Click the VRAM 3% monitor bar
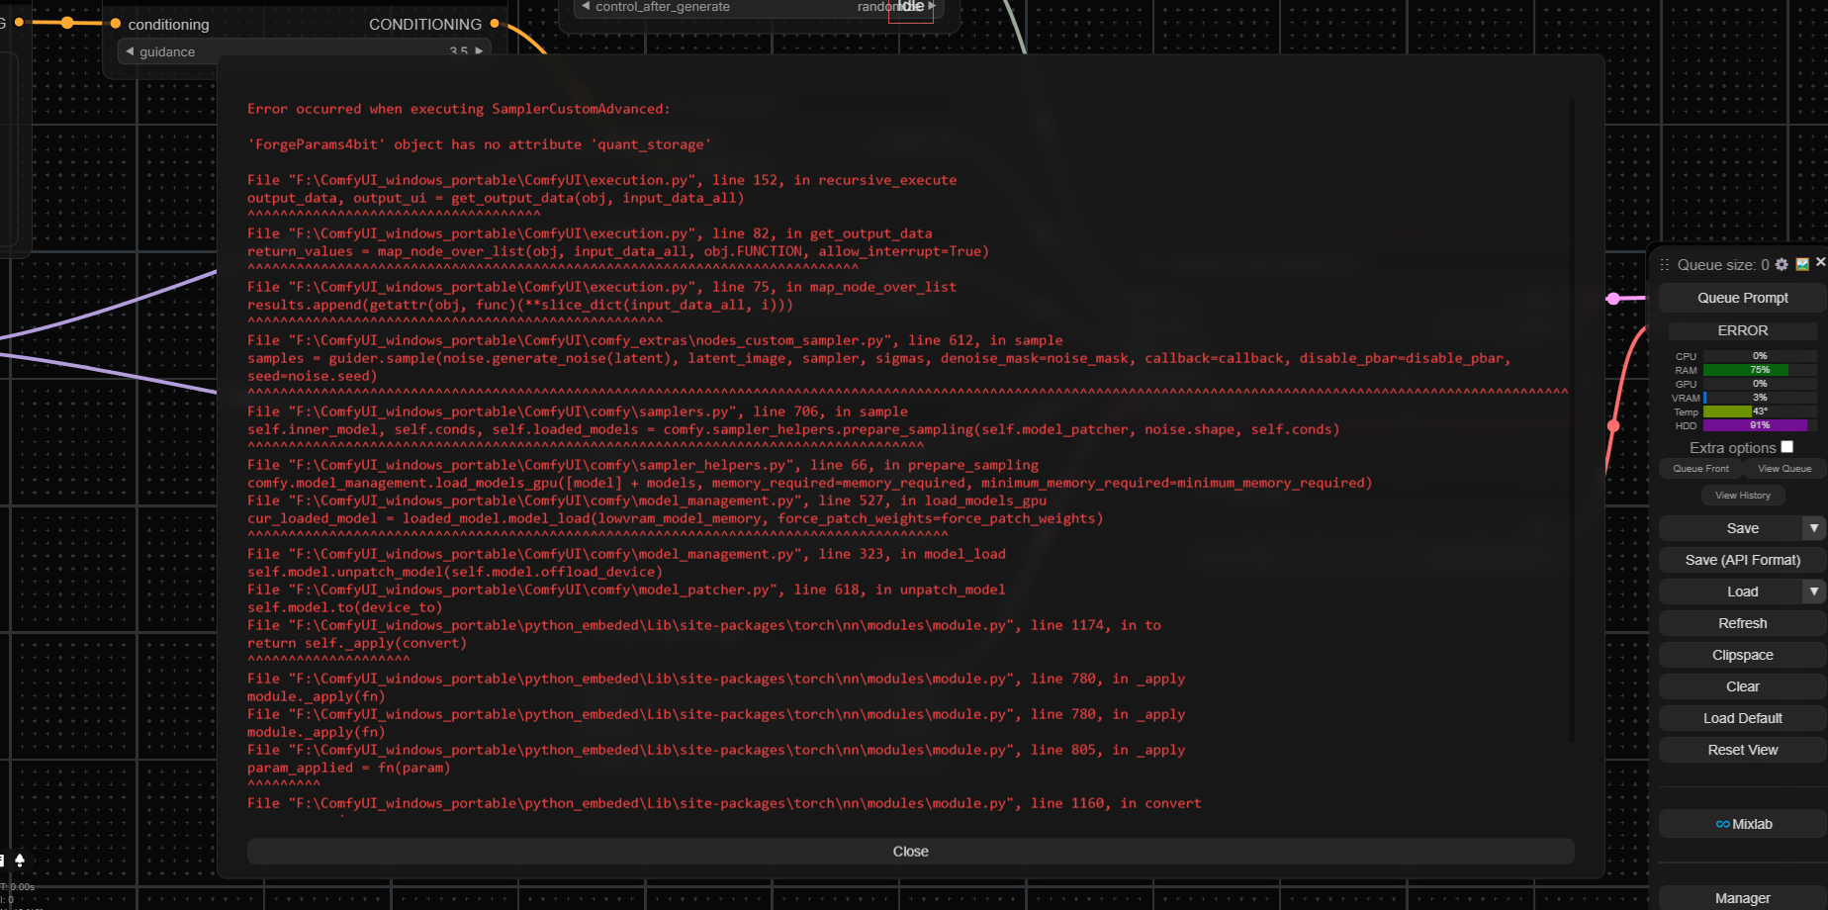Viewport: 1828px width, 910px height. tap(1759, 398)
